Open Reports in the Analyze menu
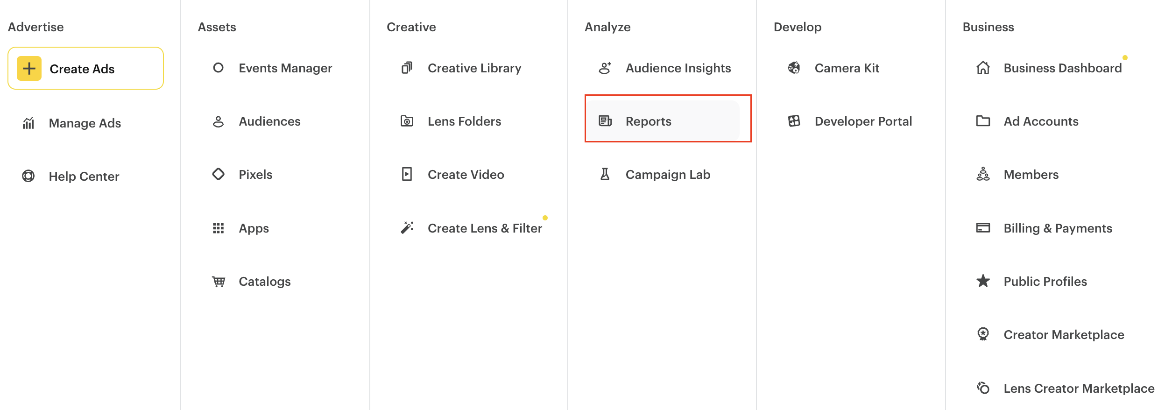 [x=648, y=121]
